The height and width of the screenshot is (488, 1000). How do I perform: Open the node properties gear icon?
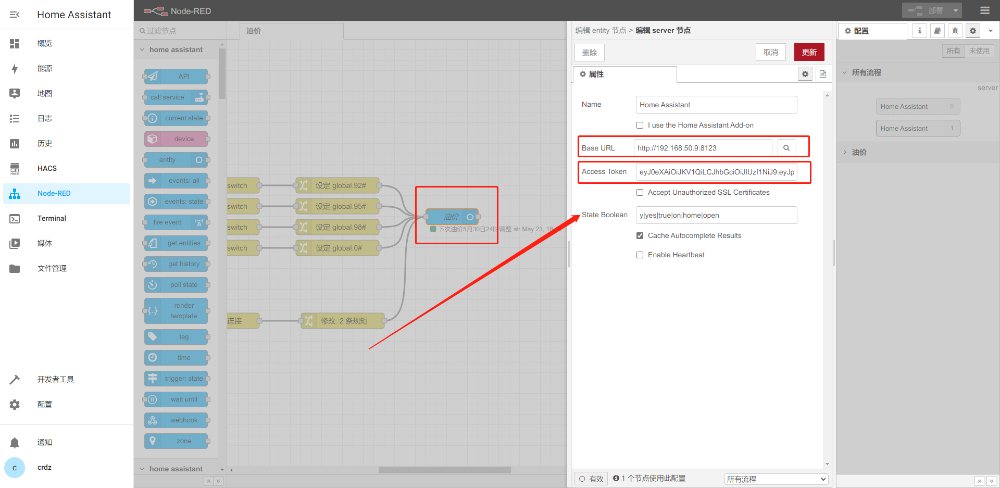click(805, 74)
